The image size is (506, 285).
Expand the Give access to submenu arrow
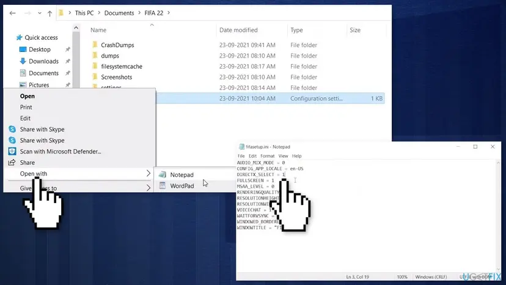pyautogui.click(x=148, y=188)
